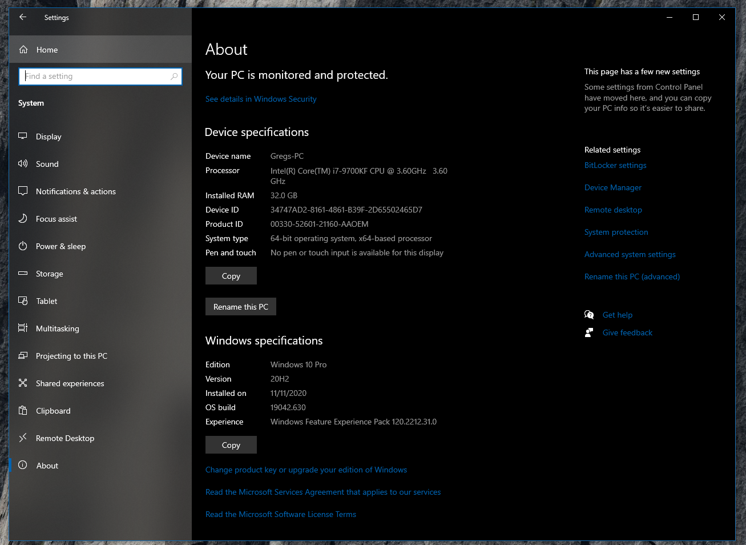The width and height of the screenshot is (746, 545).
Task: Click the Power & sleep icon
Action: click(23, 246)
